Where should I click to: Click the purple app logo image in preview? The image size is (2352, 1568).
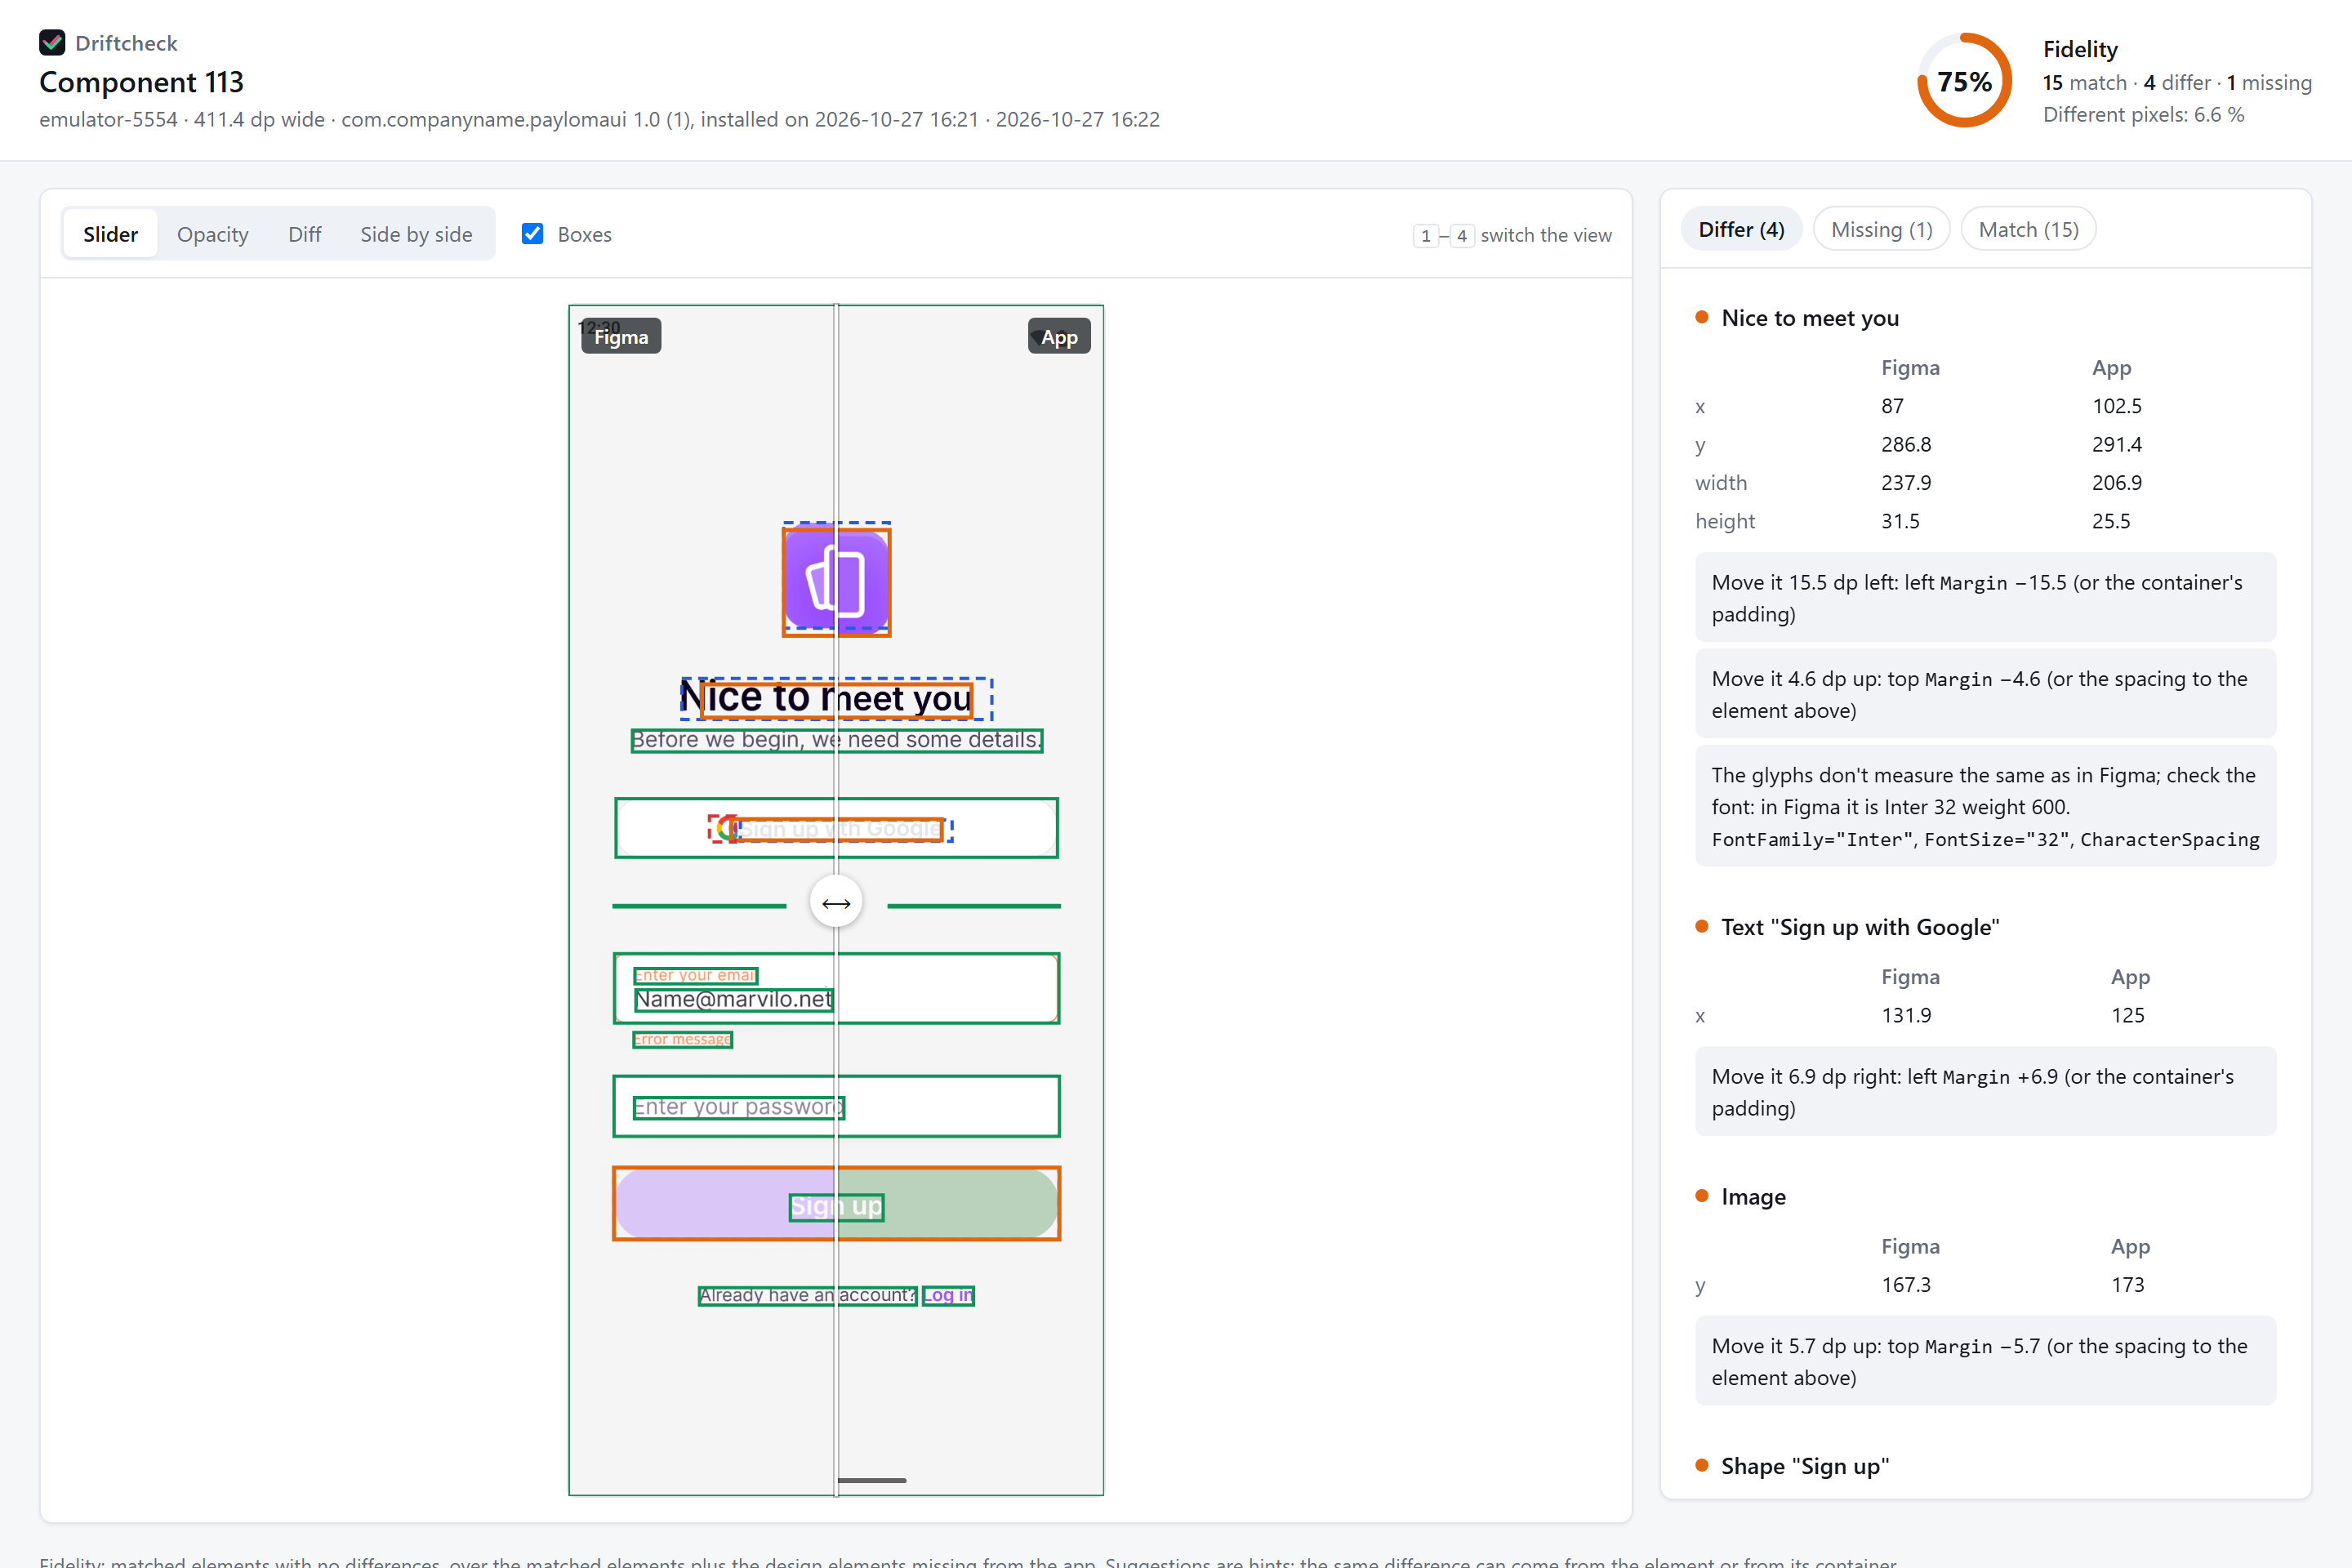pos(836,582)
